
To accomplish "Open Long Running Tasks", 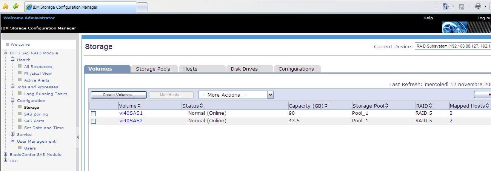I will (46, 94).
